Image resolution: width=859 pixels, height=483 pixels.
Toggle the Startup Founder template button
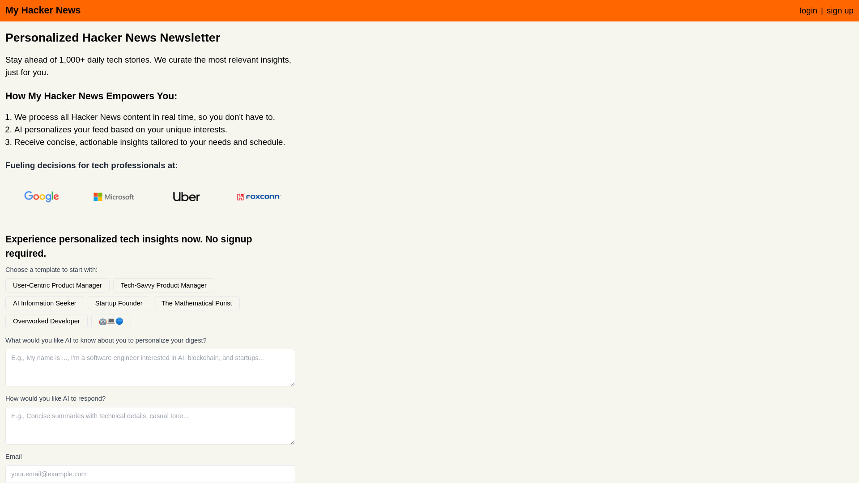pyautogui.click(x=119, y=302)
